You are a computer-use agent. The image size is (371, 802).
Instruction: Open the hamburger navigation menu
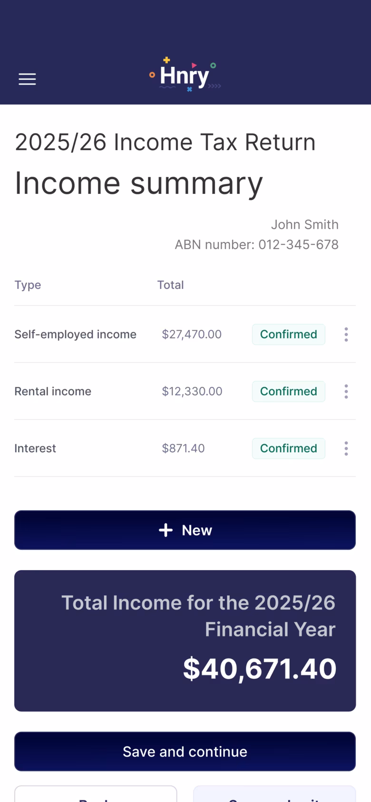tap(27, 79)
